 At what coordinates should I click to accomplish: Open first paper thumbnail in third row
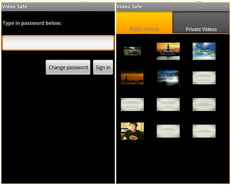(x=132, y=105)
